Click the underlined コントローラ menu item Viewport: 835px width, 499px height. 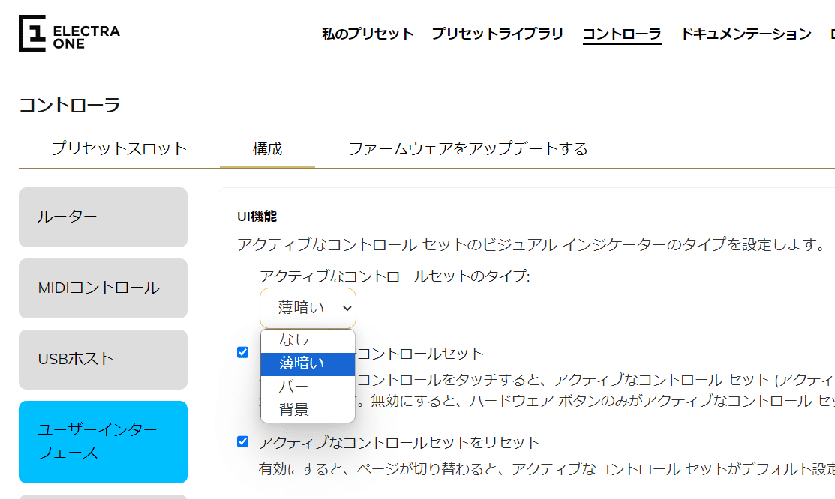[622, 34]
